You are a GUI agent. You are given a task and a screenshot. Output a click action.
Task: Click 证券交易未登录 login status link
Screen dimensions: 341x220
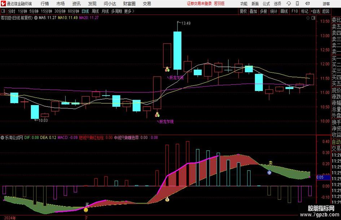pyautogui.click(x=199, y=4)
